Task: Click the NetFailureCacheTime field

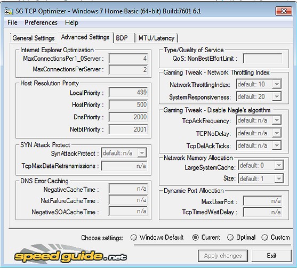Action: [128, 200]
